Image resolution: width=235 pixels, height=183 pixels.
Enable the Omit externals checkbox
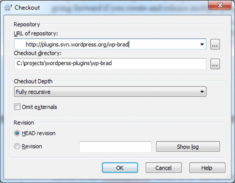click(17, 107)
